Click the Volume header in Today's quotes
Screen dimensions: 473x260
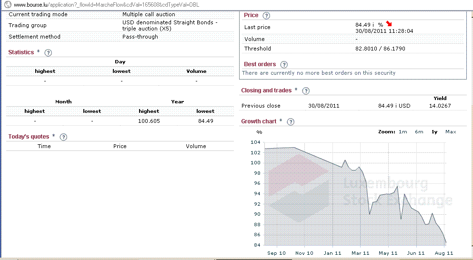click(x=196, y=146)
